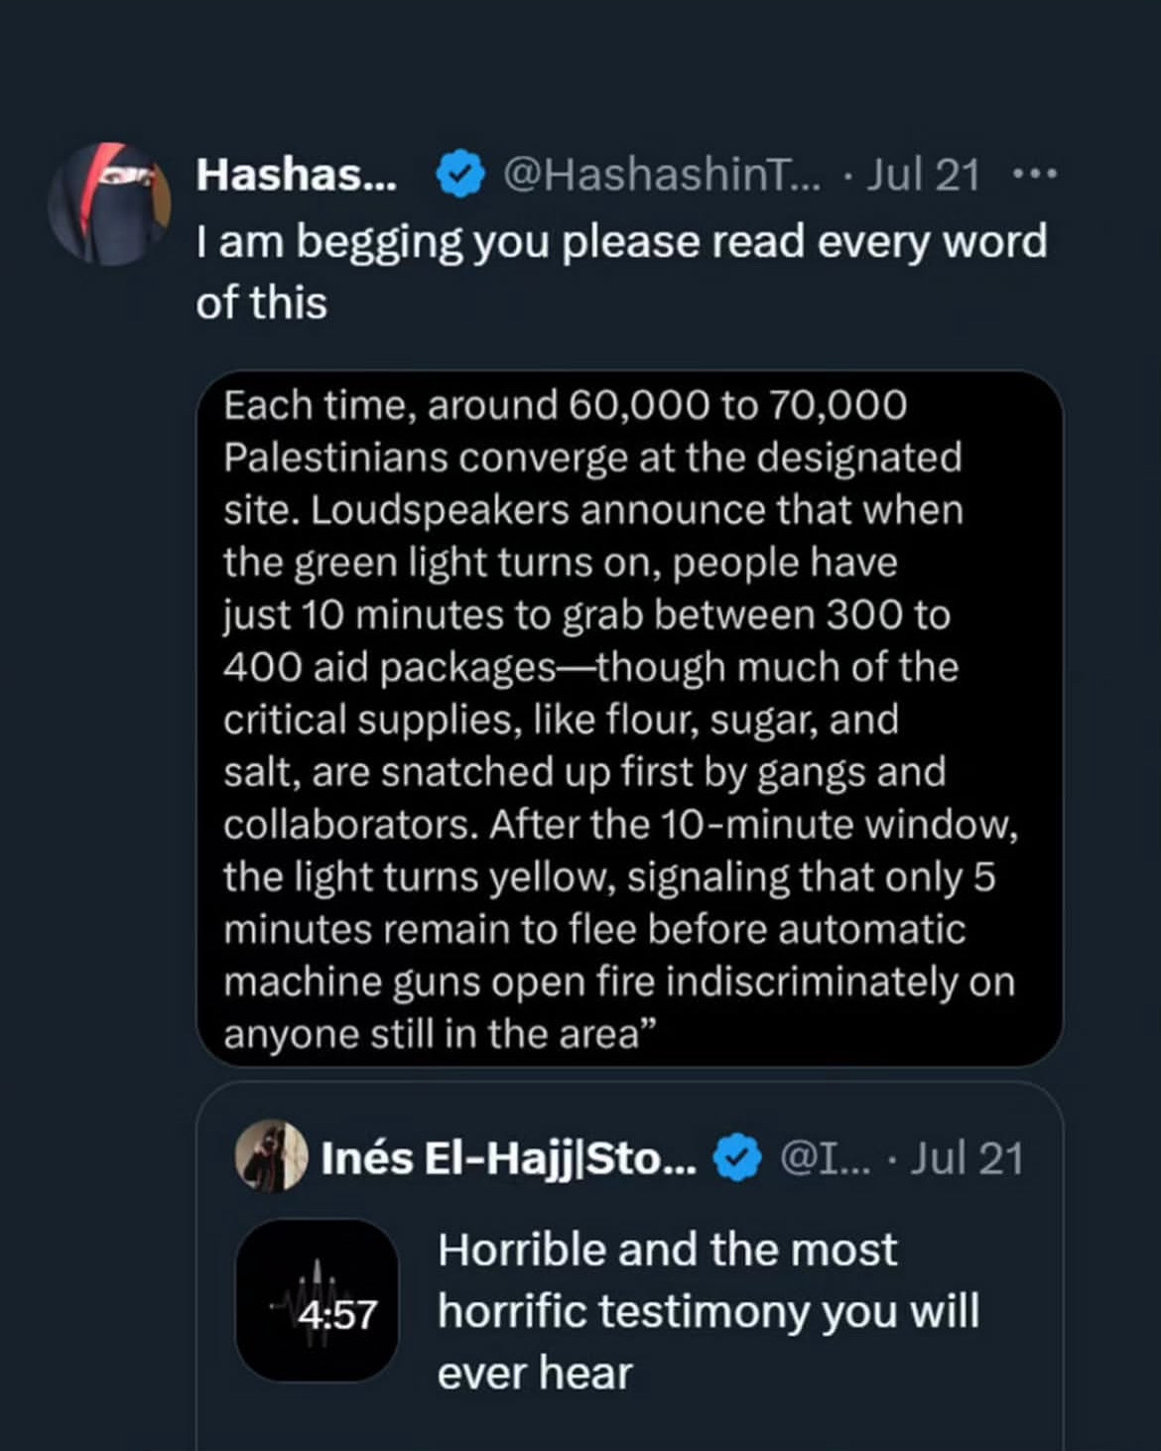The height and width of the screenshot is (1451, 1161).
Task: Click the Inés El-Hajj profile avatar
Action: click(271, 1155)
